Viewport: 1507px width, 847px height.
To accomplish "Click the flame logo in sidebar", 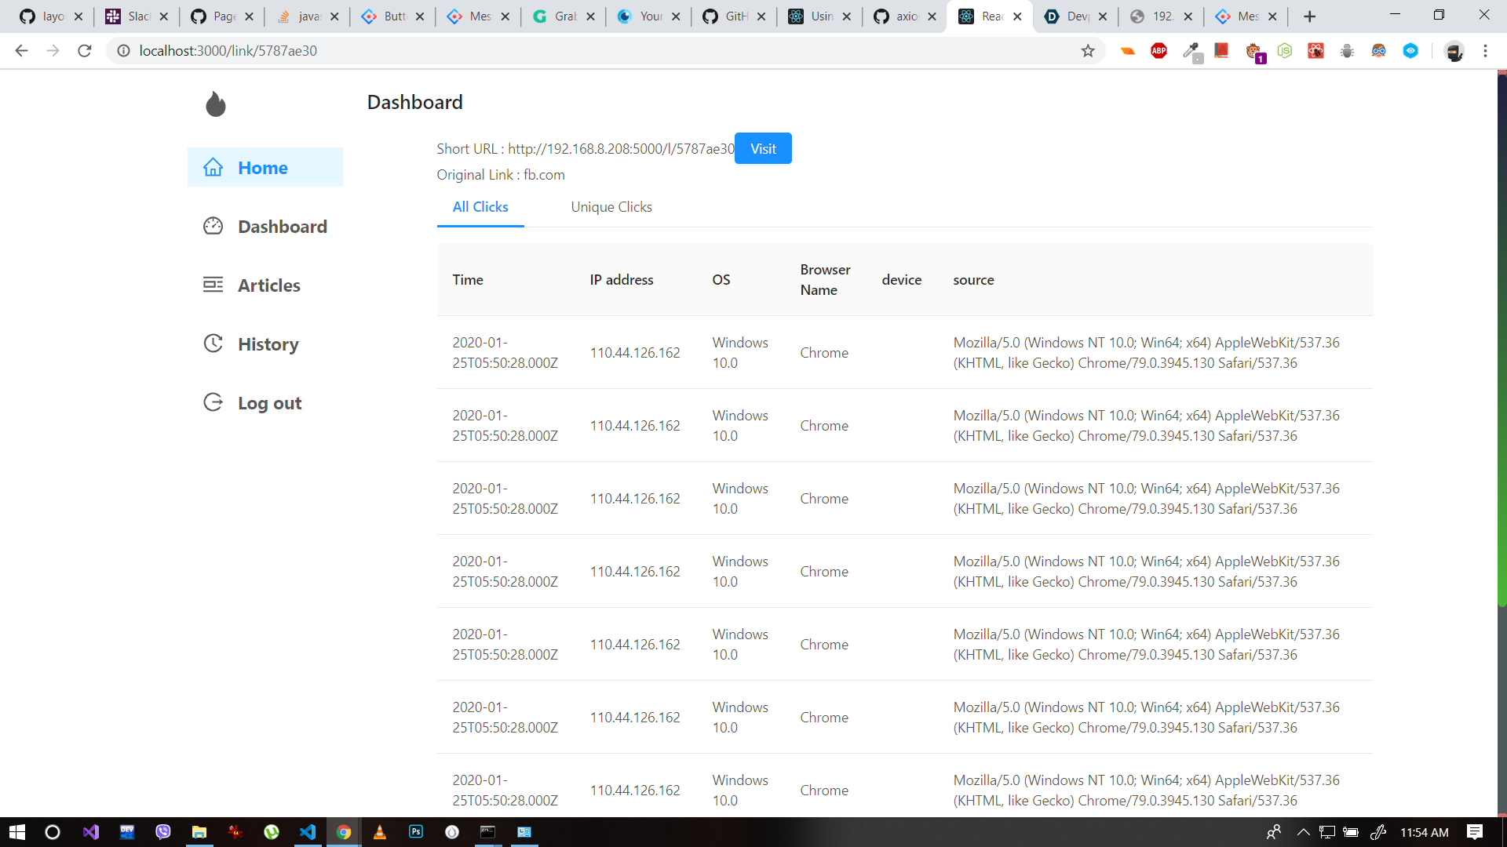I will (216, 104).
